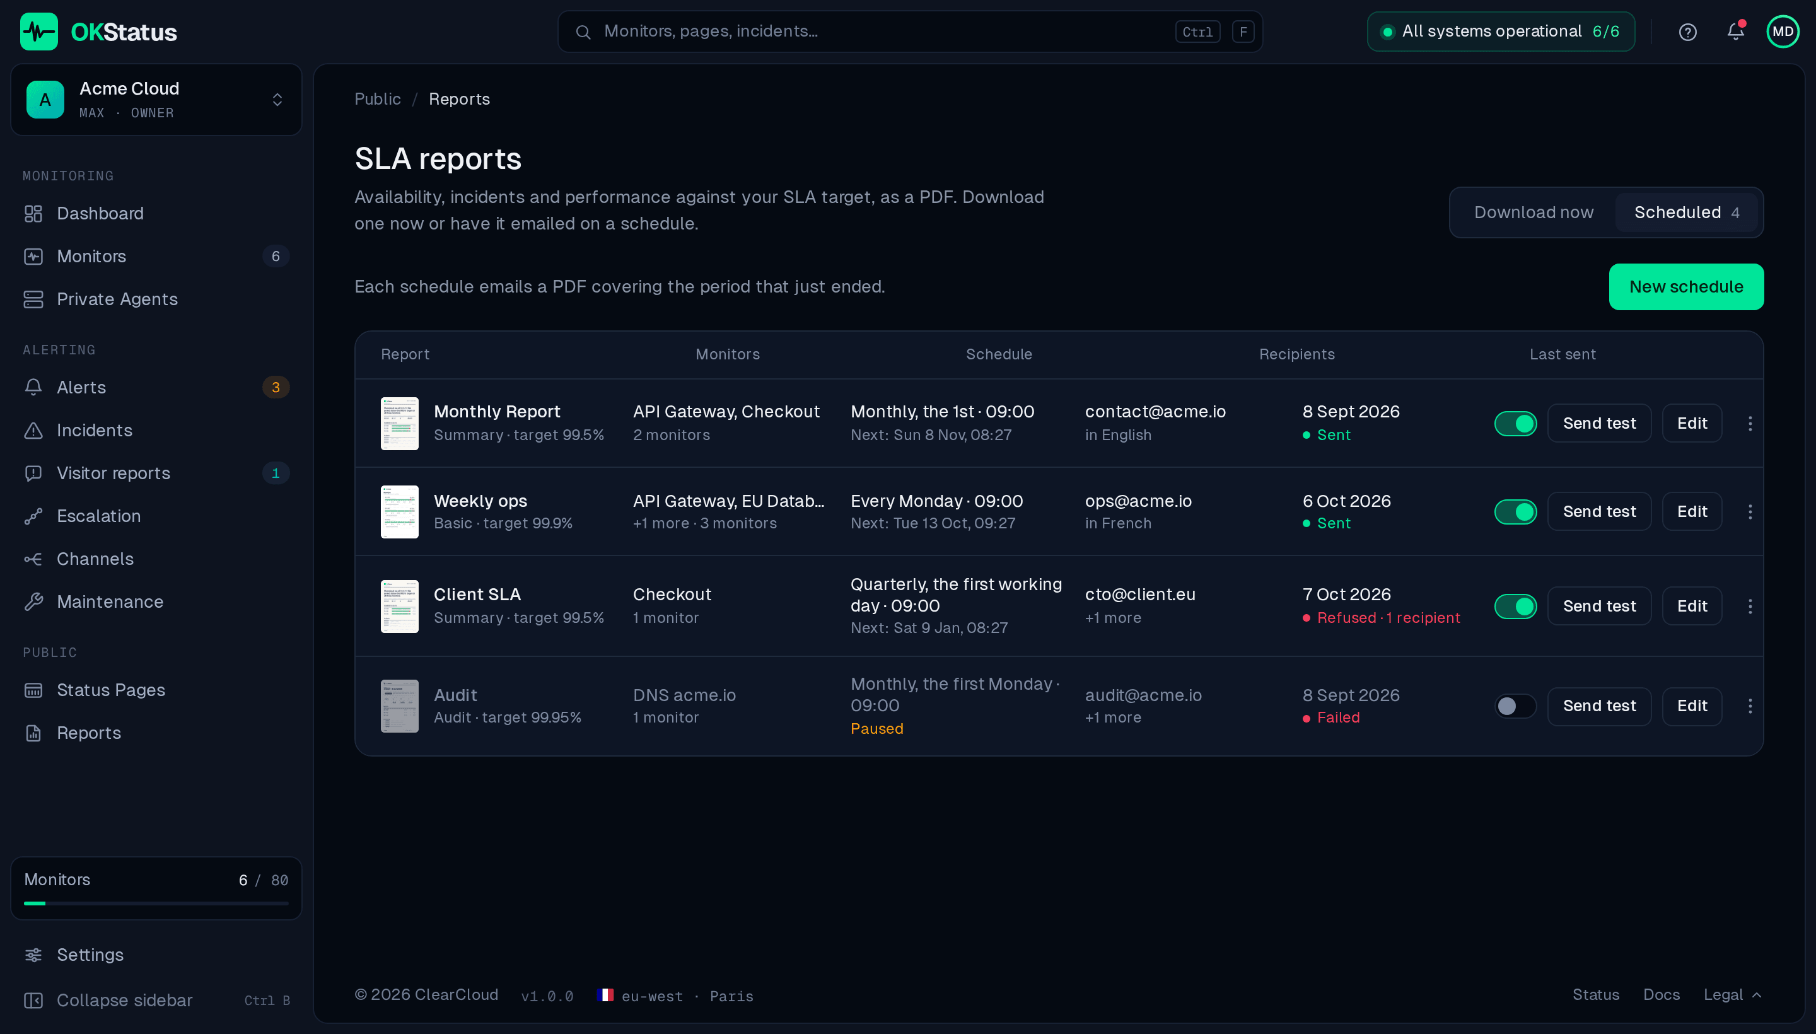Open Private Agents in the sidebar
The width and height of the screenshot is (1816, 1034).
pyautogui.click(x=156, y=299)
